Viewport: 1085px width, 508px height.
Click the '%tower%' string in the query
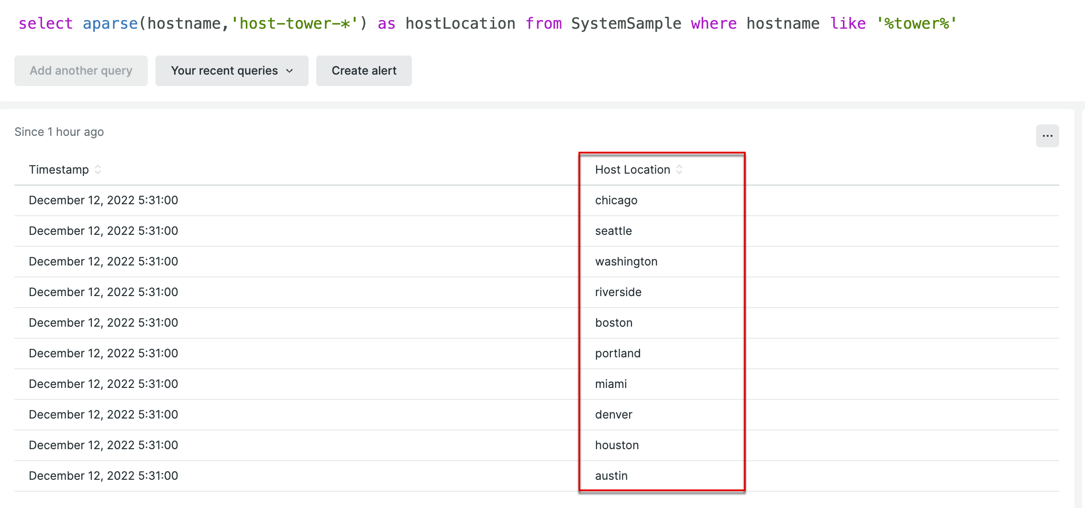(x=917, y=23)
